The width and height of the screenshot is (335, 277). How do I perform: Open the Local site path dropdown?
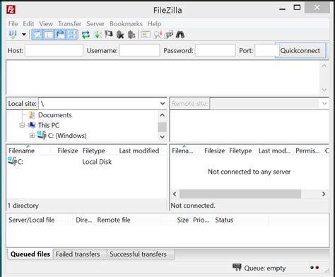[x=163, y=103]
